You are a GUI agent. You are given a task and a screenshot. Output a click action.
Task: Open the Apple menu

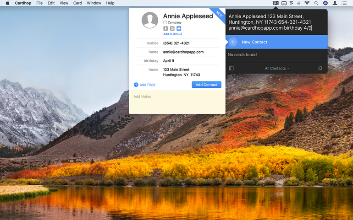(x=7, y=3)
